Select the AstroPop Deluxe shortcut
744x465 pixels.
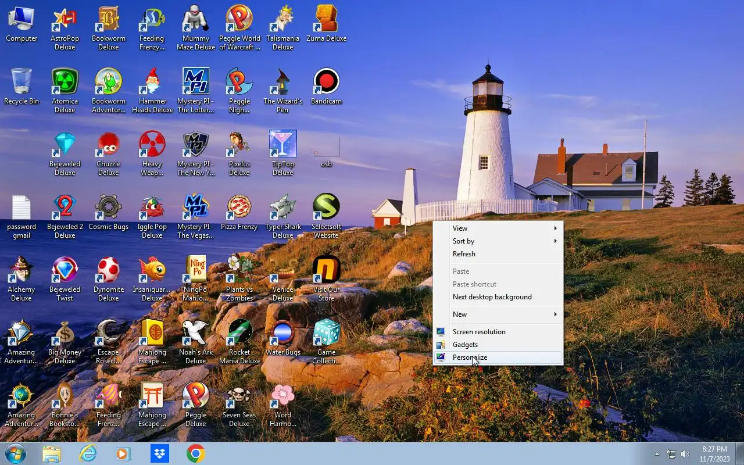(65, 28)
